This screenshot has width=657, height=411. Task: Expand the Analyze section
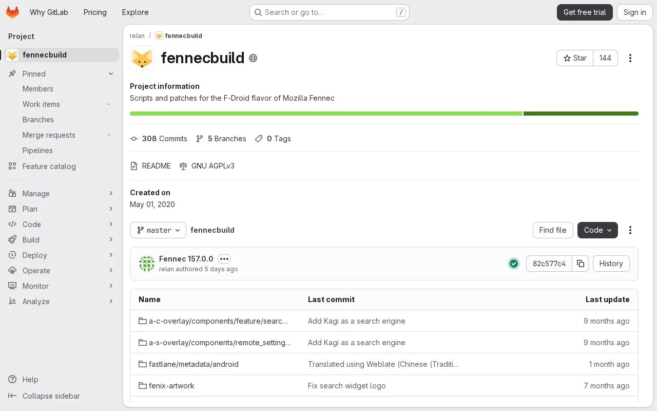coord(62,302)
